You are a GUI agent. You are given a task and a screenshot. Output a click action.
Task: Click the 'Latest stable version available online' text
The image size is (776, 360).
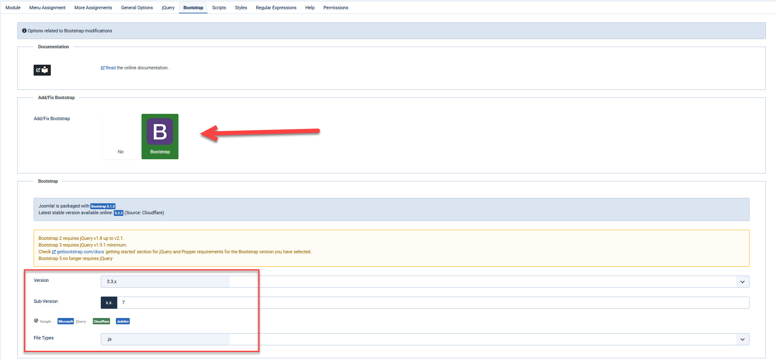coord(76,213)
